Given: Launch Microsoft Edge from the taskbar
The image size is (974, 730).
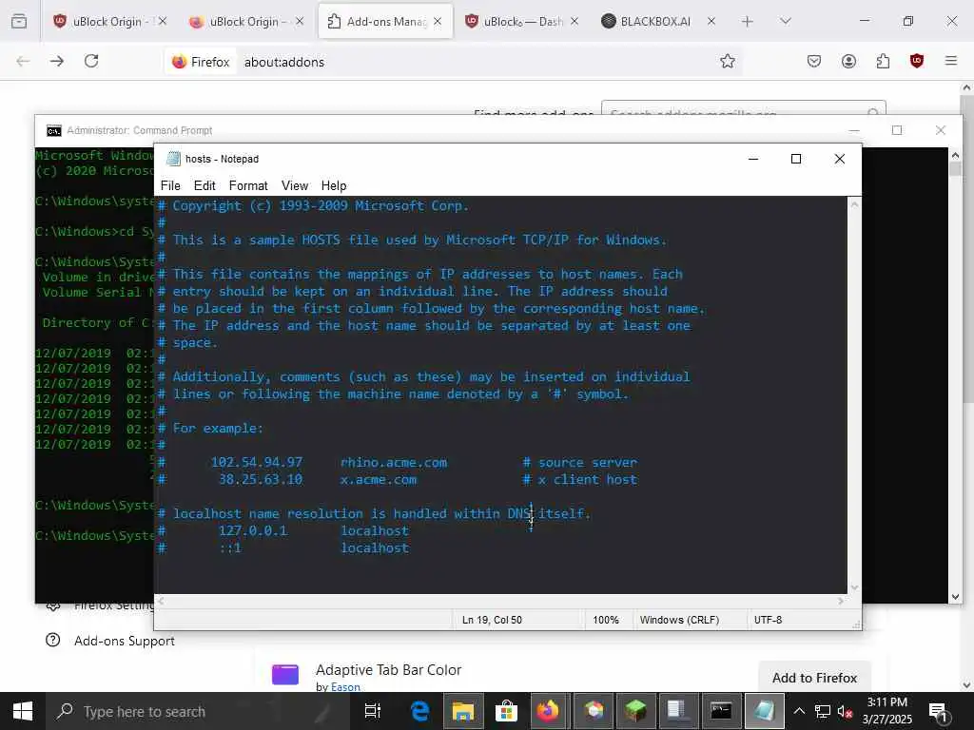Looking at the screenshot, I should 419,711.
